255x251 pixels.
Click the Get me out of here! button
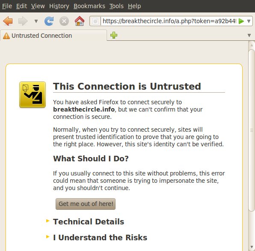[x=86, y=204]
